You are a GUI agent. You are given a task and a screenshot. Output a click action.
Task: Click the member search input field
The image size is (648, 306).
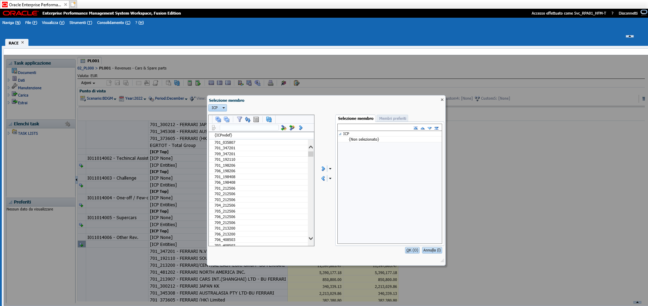pos(249,128)
